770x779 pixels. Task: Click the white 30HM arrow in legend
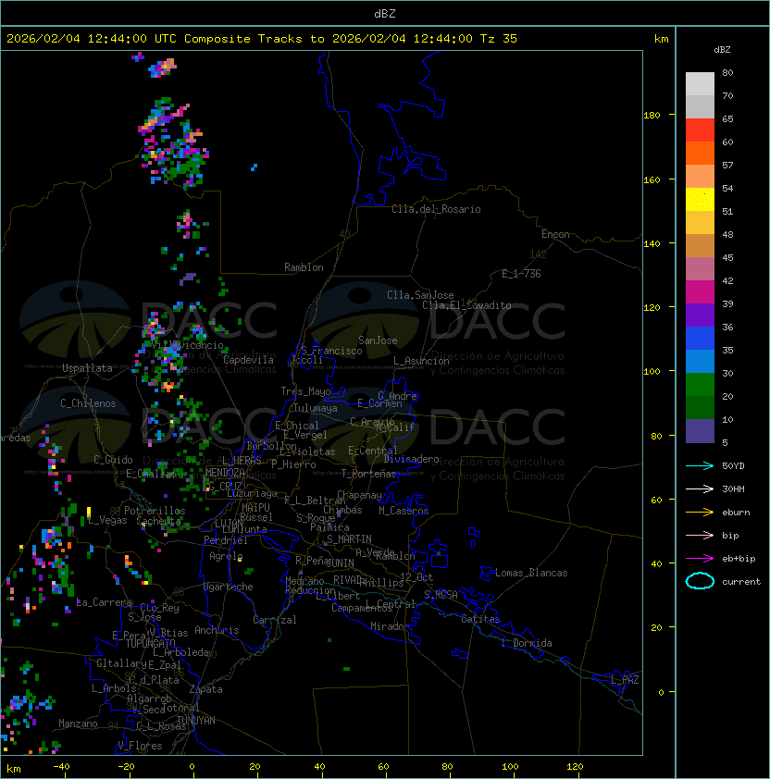point(700,488)
